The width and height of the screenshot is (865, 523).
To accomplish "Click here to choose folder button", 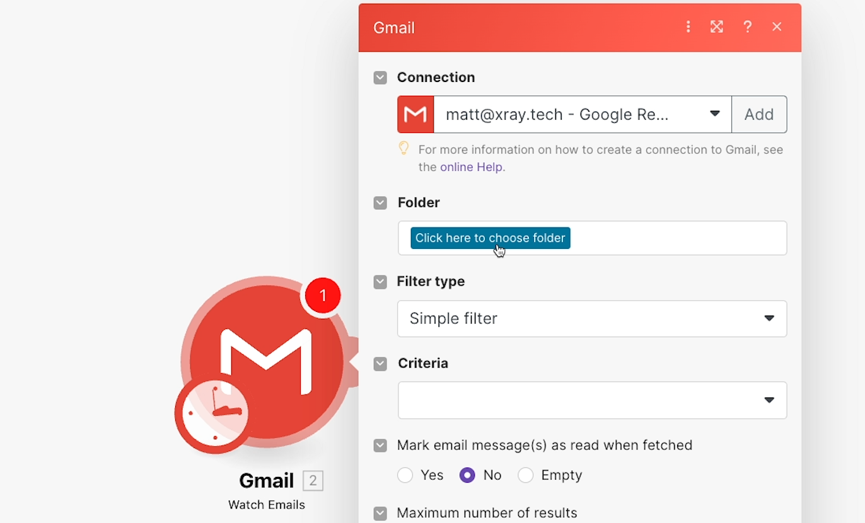I will 491,238.
